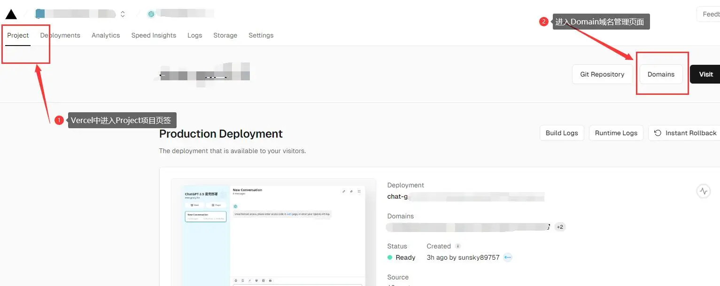720x286 pixels.
Task: Open the team scope switcher chevrons
Action: tap(123, 14)
